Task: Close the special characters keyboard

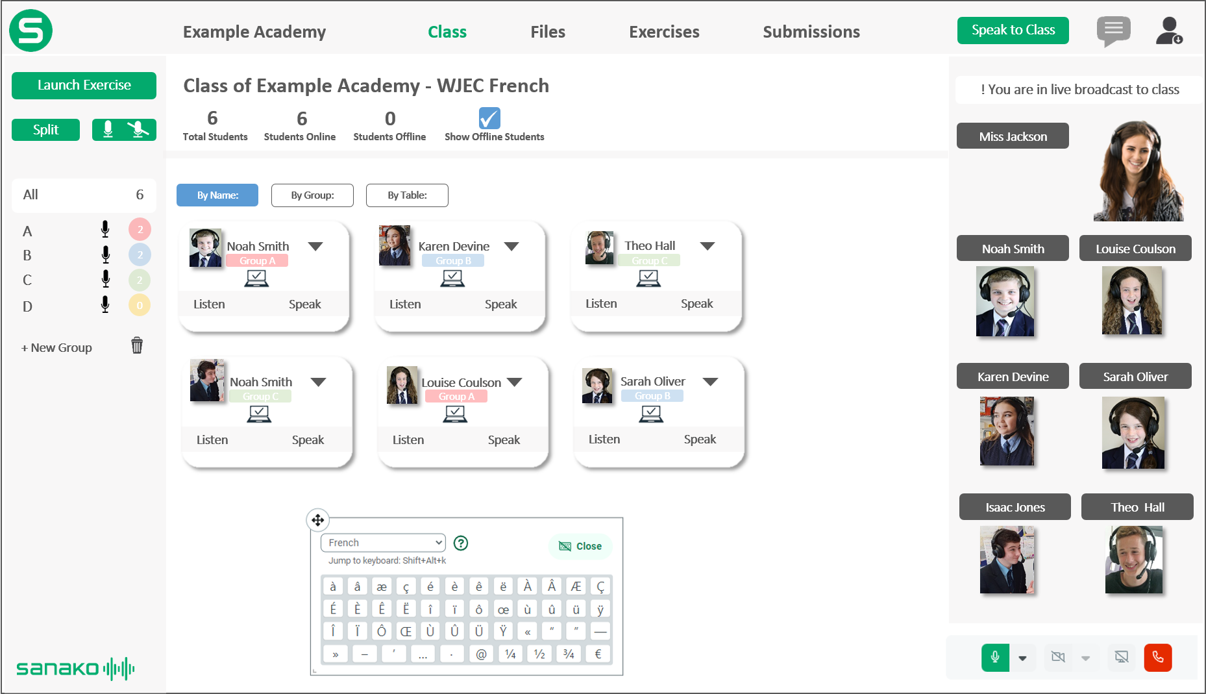Action: (580, 546)
